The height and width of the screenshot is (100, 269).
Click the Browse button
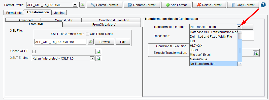(105, 42)
